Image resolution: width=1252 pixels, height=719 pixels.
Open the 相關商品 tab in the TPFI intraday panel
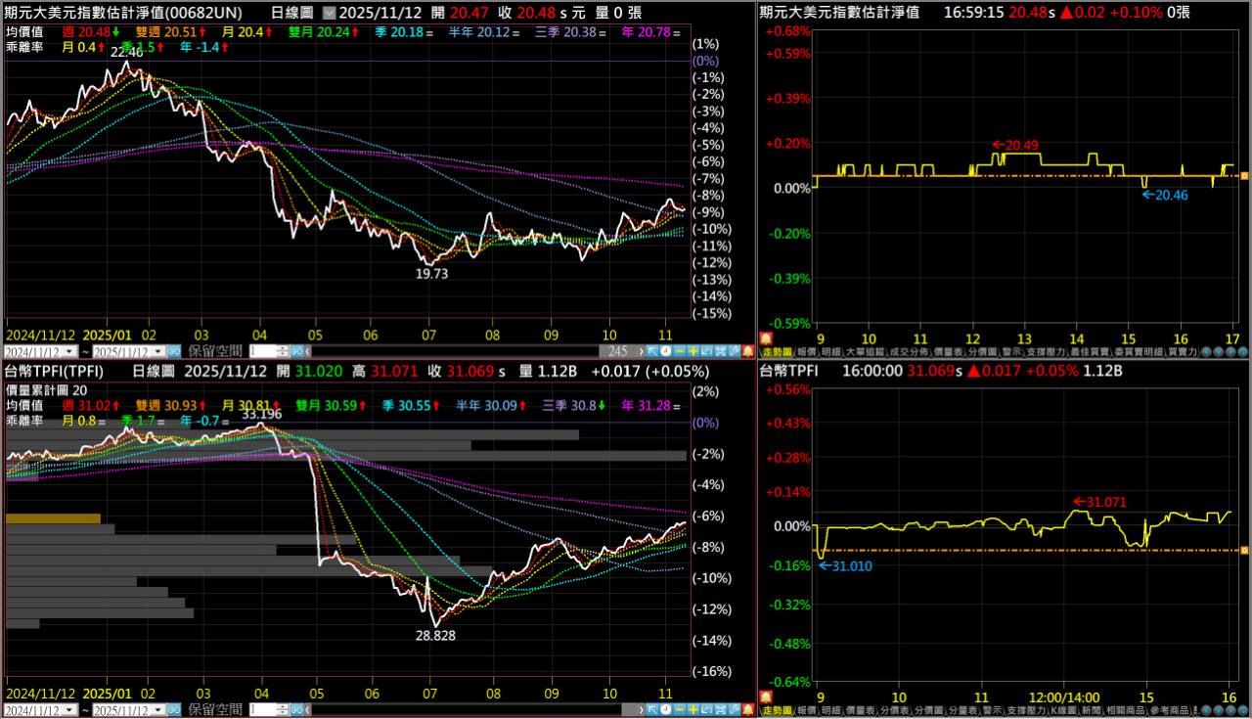tap(1125, 710)
